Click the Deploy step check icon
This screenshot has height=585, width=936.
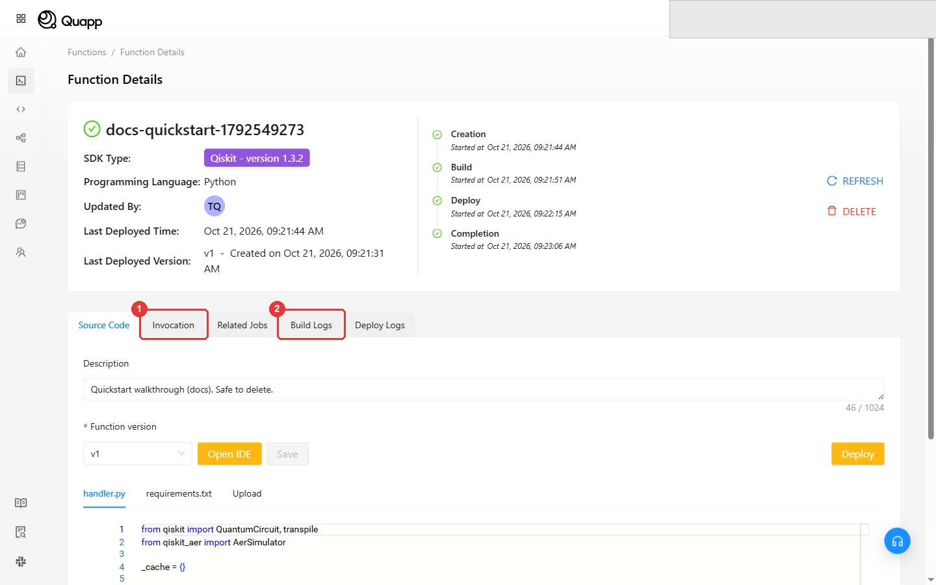click(x=437, y=201)
